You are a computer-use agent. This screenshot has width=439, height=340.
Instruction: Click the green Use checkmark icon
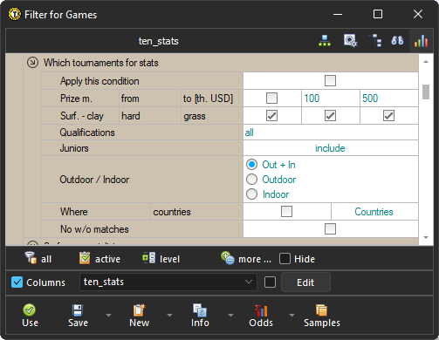30,309
